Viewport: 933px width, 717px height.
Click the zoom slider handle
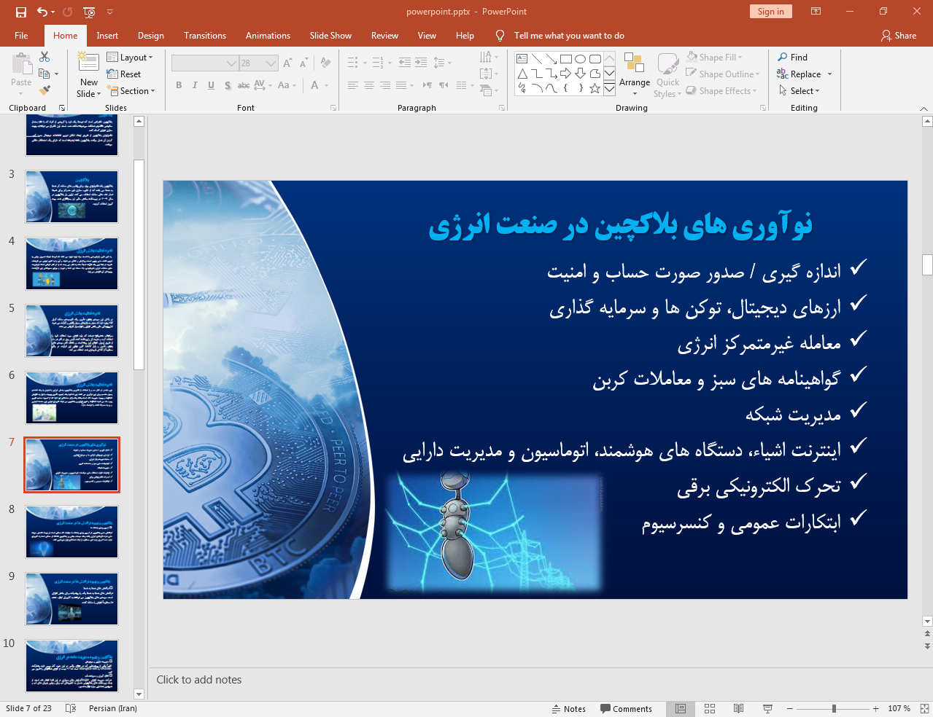click(834, 708)
